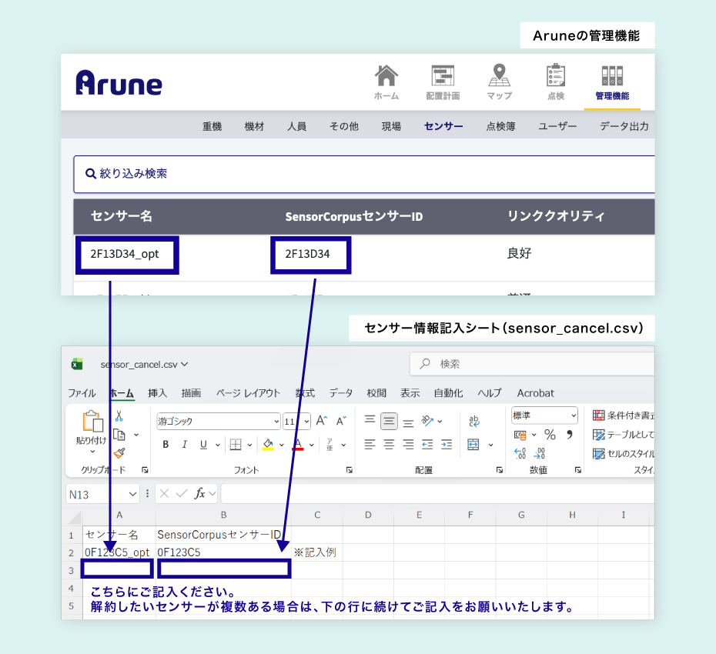Click the format painter brush icon
This screenshot has width=716, height=654.
(x=119, y=453)
